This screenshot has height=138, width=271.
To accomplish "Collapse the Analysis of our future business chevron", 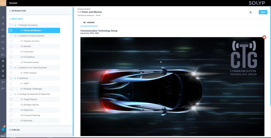I will click(15, 68).
